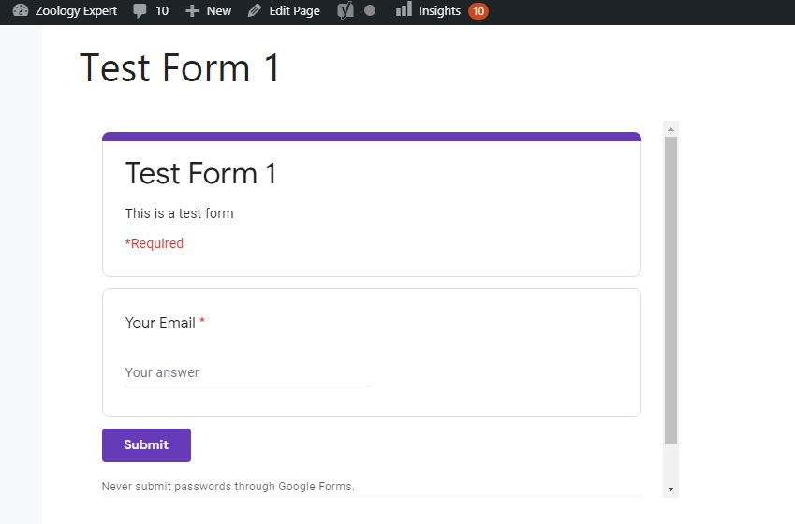Click the form scrollbar up arrow
The width and height of the screenshot is (795, 524).
click(670, 128)
